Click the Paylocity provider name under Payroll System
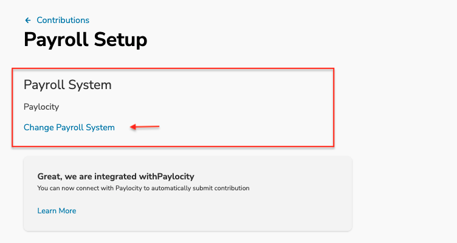This screenshot has height=243, width=457. (41, 107)
